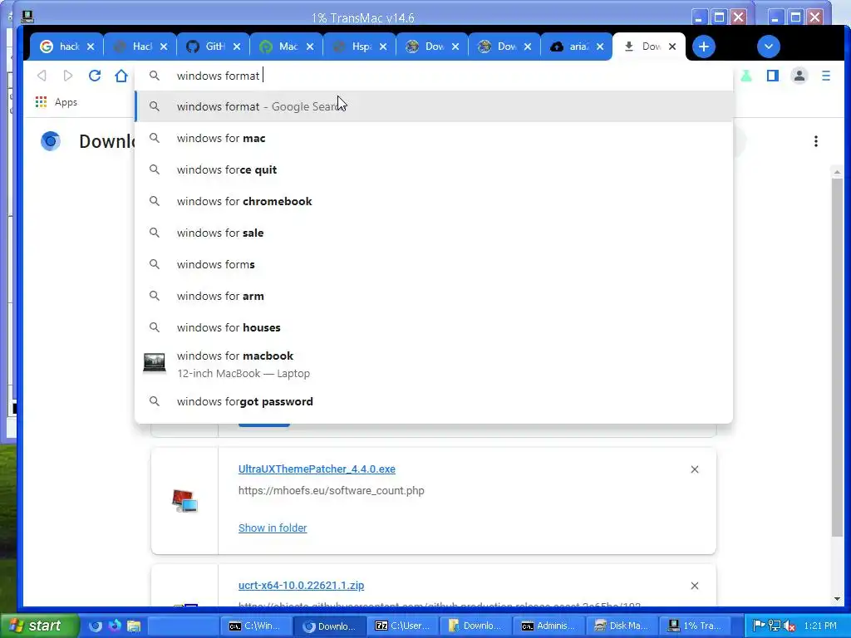Click TransMac window title bar icon

click(27, 17)
